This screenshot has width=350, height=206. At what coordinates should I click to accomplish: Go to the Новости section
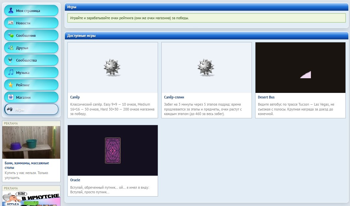pyautogui.click(x=31, y=23)
